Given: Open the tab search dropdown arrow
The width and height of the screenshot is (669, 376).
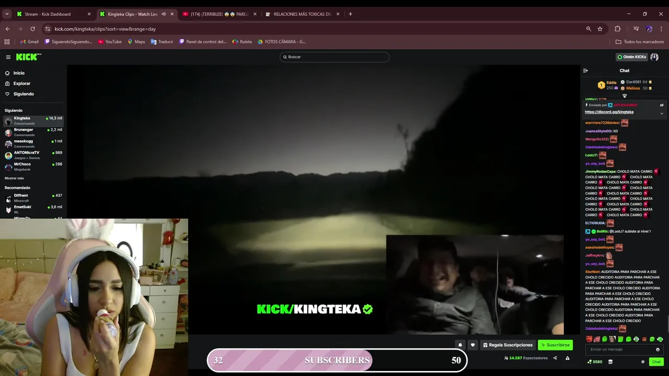Looking at the screenshot, I should point(7,14).
